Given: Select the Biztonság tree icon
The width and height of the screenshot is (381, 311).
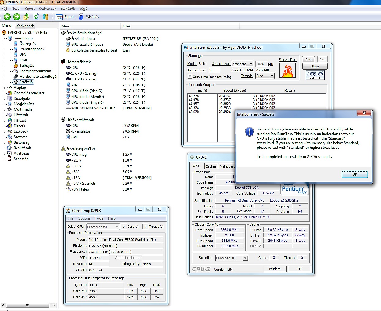Looking at the screenshot, I should tap(10, 142).
